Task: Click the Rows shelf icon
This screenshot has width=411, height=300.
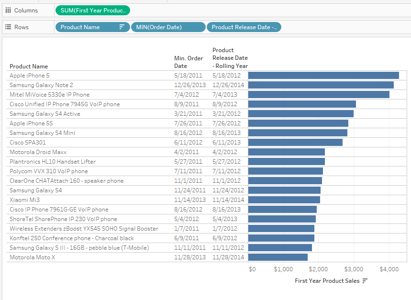Action: 8,27
